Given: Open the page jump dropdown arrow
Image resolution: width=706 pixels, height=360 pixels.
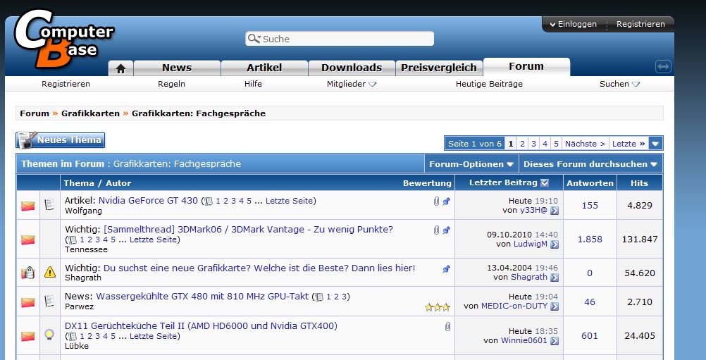Looking at the screenshot, I should click(655, 144).
